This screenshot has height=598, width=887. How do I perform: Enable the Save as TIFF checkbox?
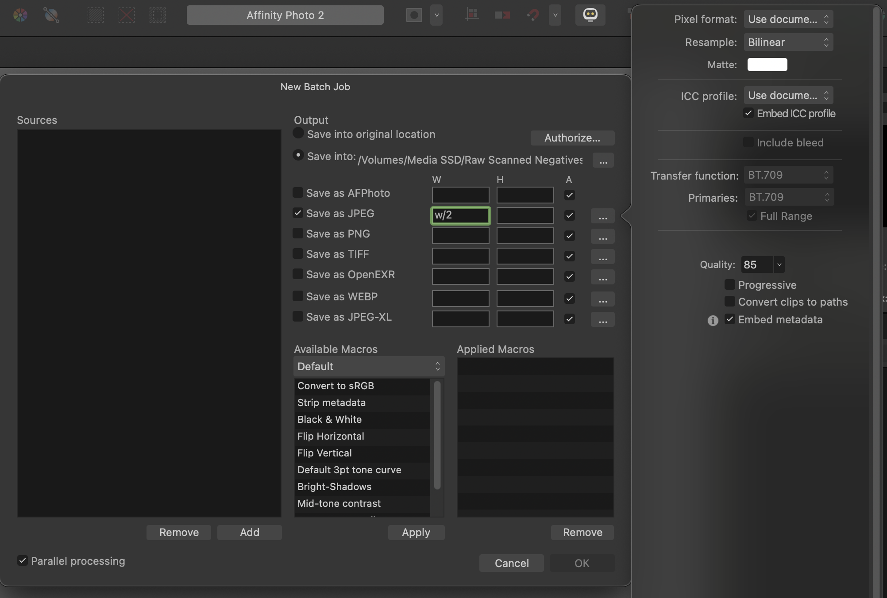point(298,253)
